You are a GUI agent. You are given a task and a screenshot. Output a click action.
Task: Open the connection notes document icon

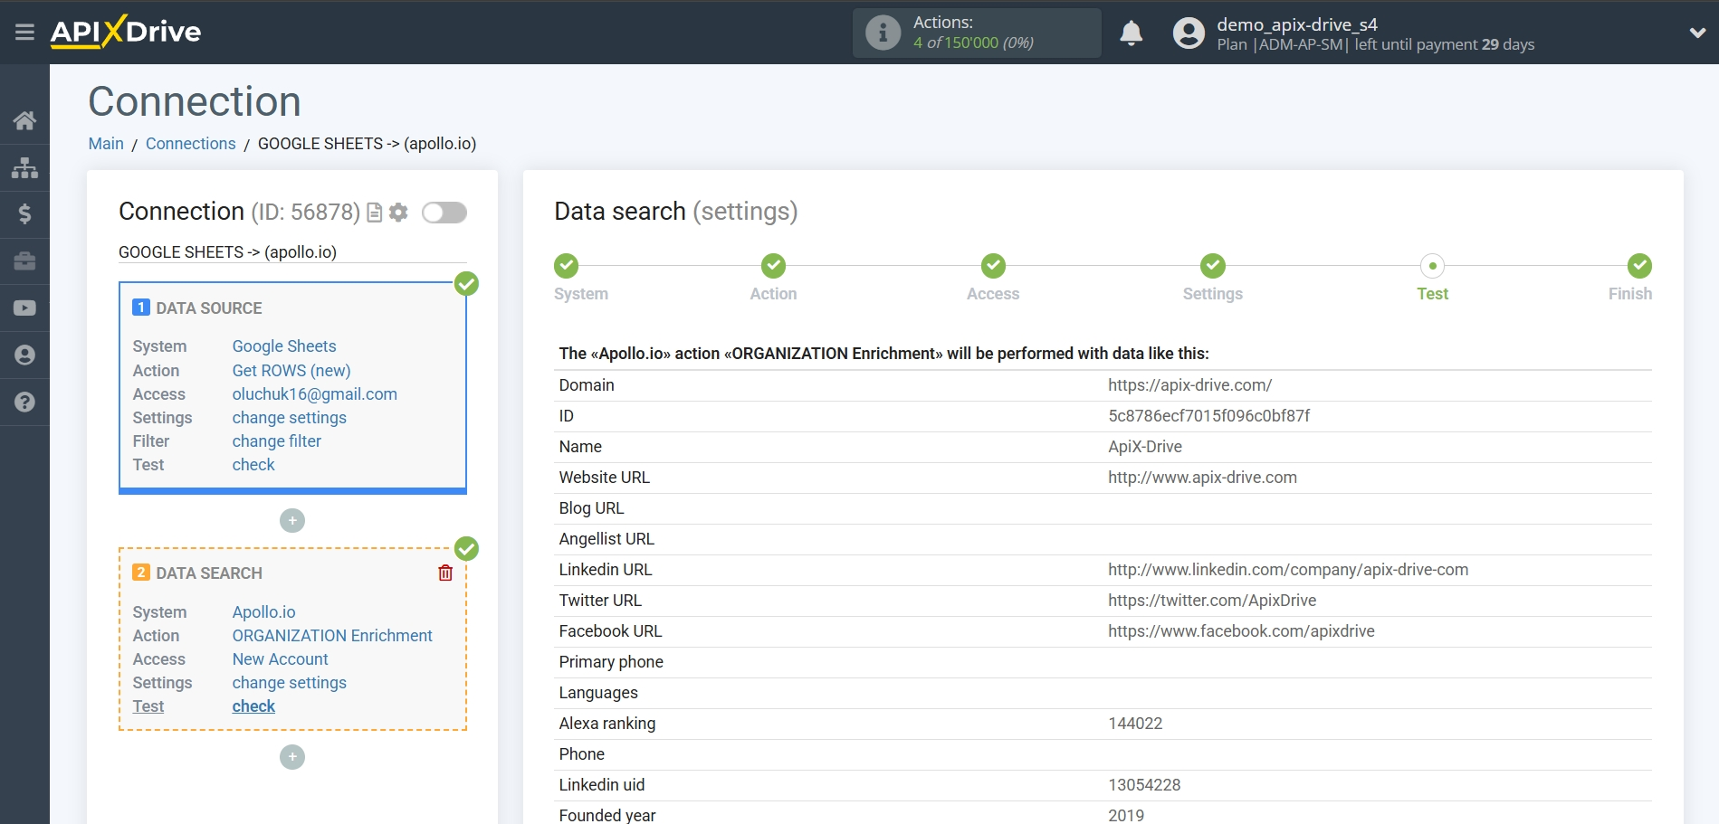(x=374, y=212)
